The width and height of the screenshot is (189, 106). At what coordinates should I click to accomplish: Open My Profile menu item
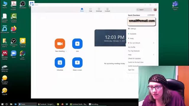[x=131, y=47]
